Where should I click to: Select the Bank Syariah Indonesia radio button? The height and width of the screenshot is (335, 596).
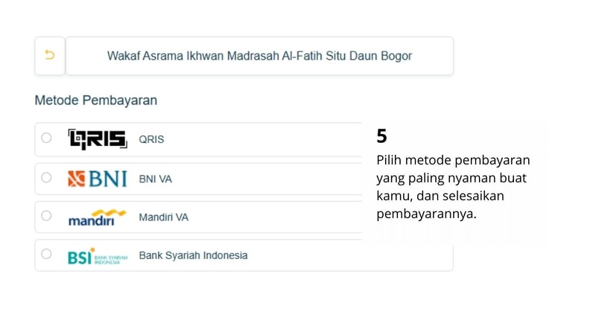tap(46, 254)
